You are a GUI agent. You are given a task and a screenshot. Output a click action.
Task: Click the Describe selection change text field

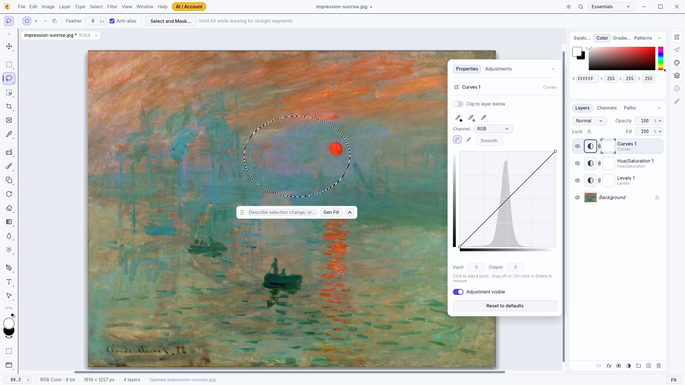click(x=282, y=212)
